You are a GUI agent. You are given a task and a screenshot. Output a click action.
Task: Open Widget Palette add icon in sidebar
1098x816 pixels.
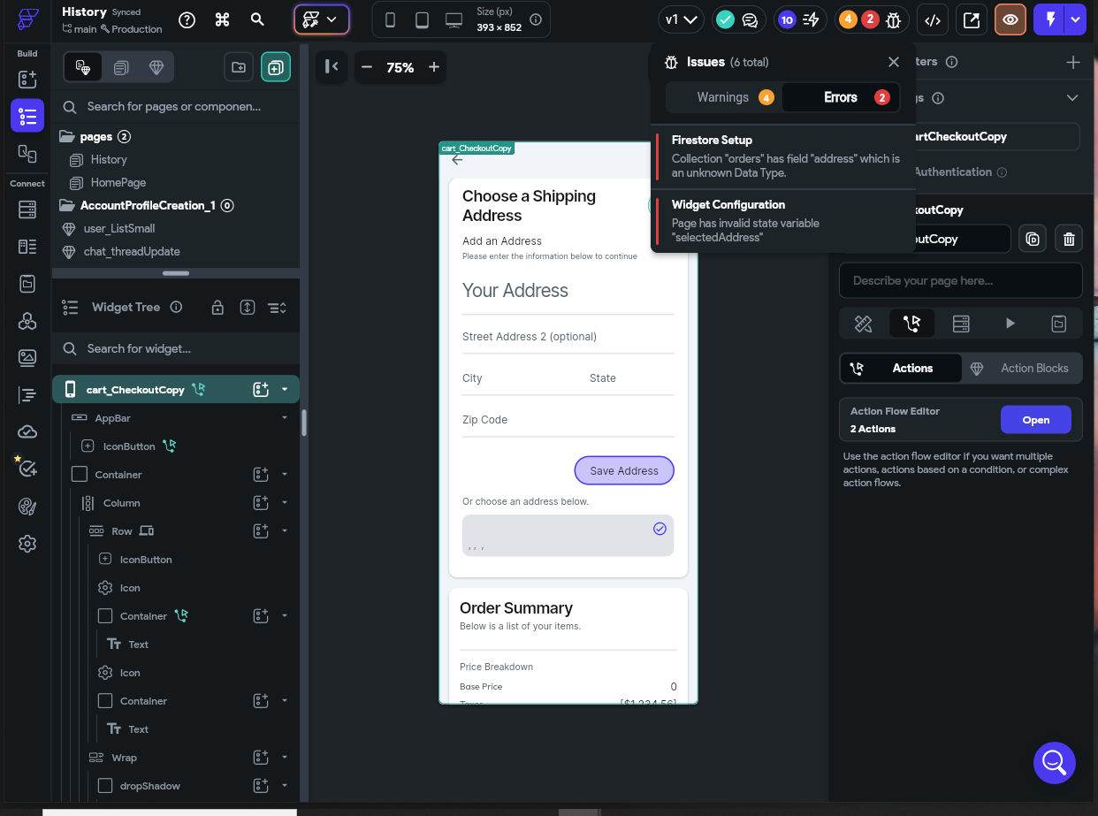(27, 79)
